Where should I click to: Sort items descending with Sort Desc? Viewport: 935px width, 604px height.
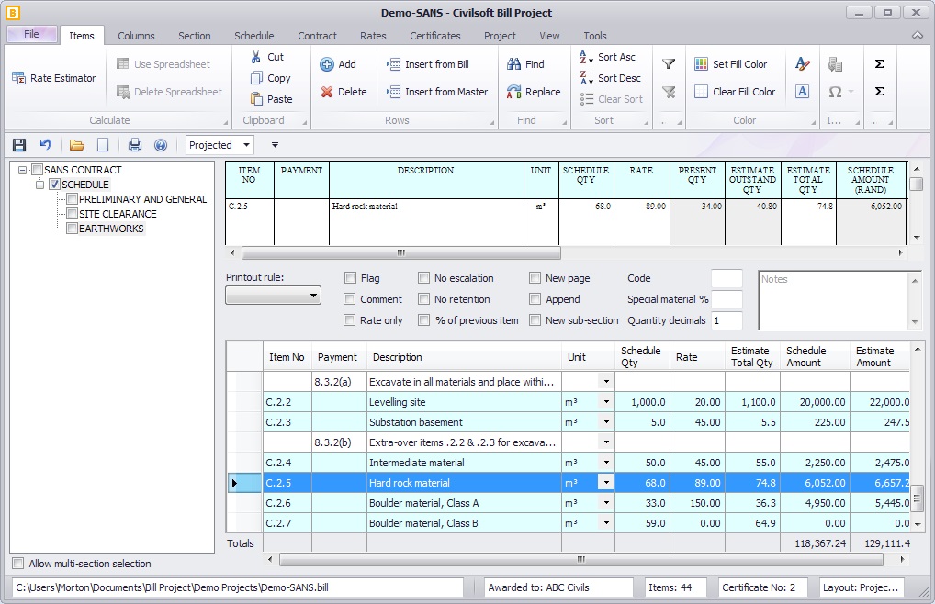click(610, 78)
